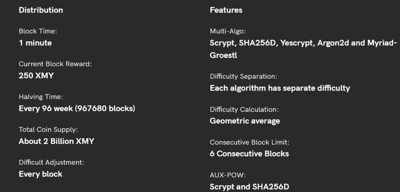Select the Consecutive Block Limit label

[249, 142]
